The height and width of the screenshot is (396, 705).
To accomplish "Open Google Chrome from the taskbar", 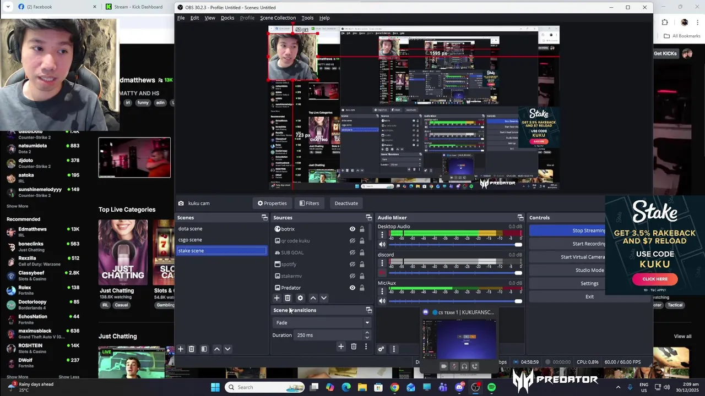I will click(394, 387).
